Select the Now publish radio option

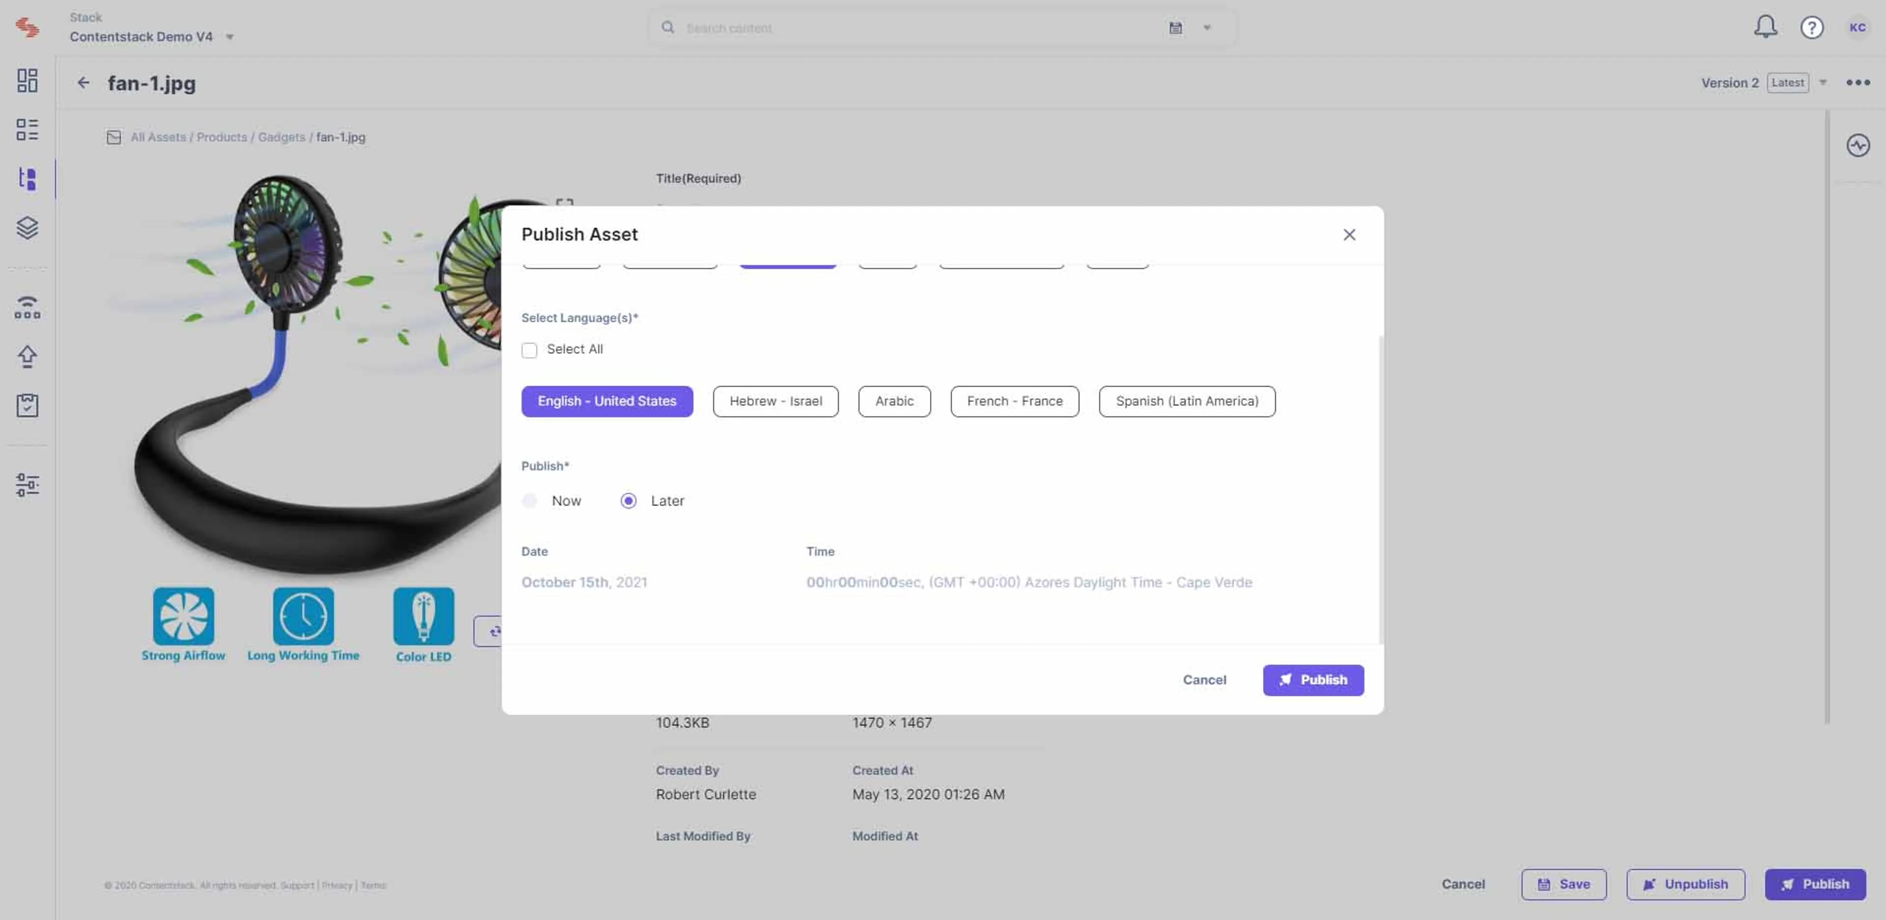pyautogui.click(x=529, y=501)
